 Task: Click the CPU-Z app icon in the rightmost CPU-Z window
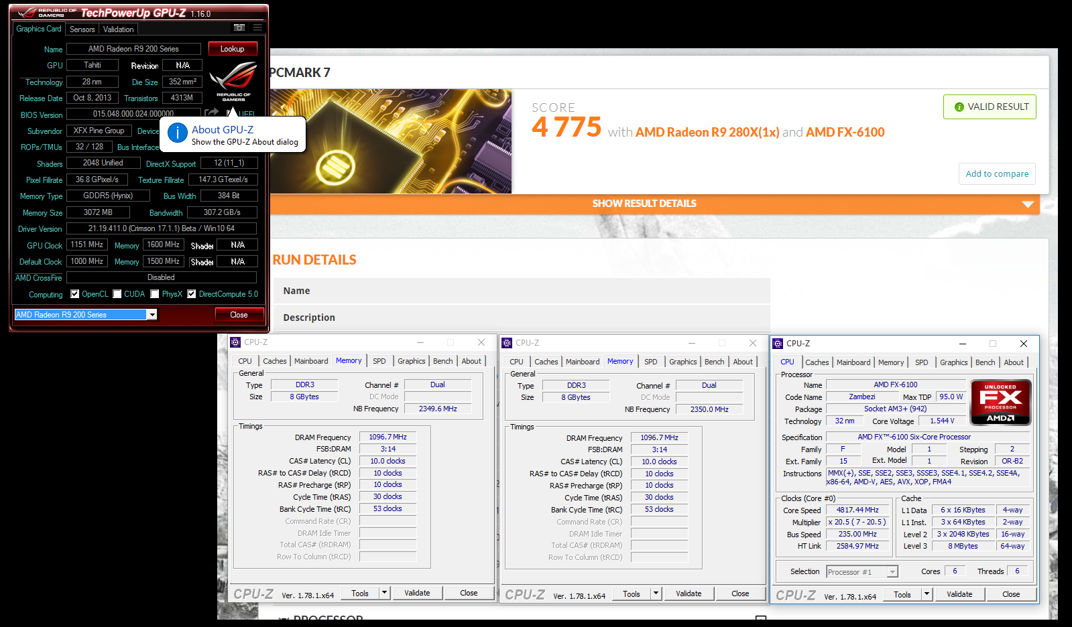click(778, 344)
